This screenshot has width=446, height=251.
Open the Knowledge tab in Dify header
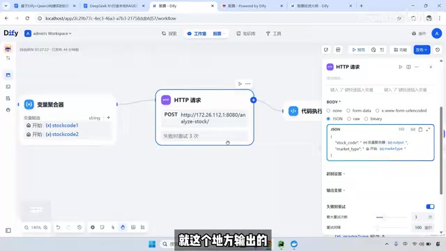click(x=246, y=33)
